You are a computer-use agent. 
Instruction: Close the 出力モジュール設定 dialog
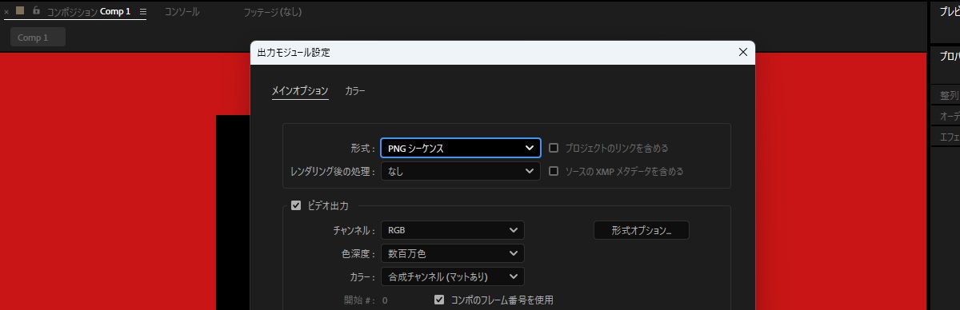[743, 52]
